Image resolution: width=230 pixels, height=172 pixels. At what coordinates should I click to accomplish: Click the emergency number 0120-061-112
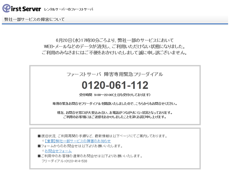[115, 85]
